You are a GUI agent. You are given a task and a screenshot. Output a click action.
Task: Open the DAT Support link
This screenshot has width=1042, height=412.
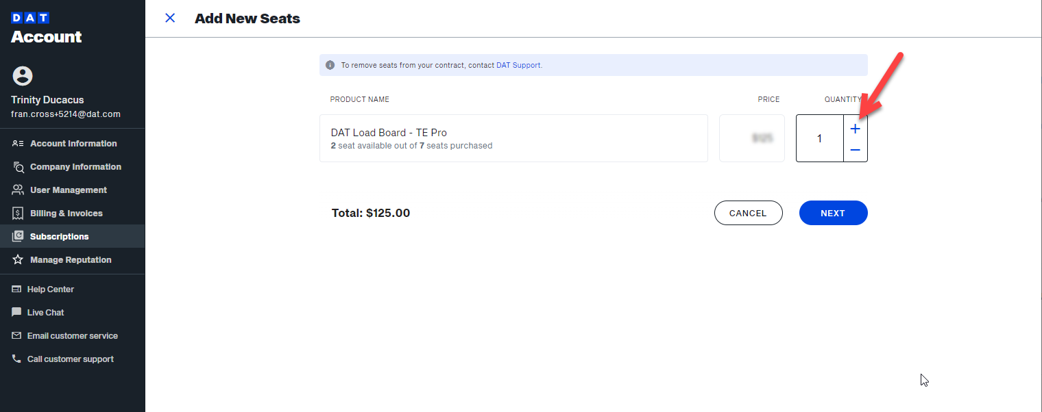click(518, 65)
